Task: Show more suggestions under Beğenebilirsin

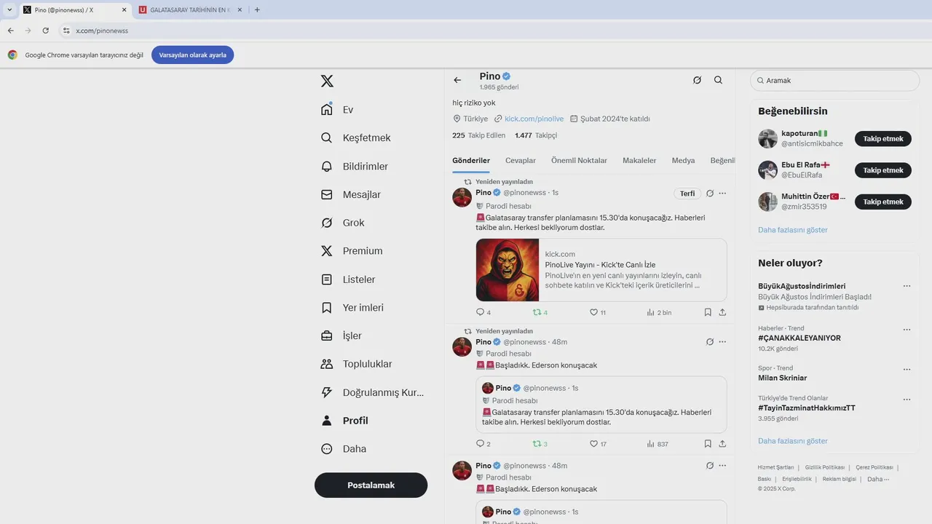Action: click(x=793, y=230)
